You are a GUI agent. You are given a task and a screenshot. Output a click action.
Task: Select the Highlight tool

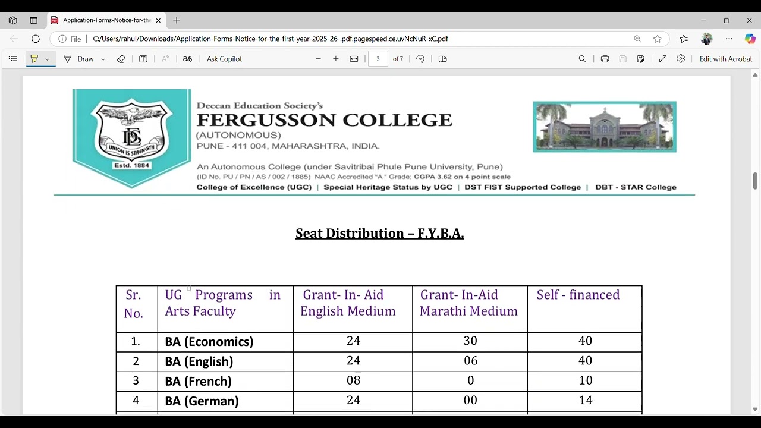point(34,59)
